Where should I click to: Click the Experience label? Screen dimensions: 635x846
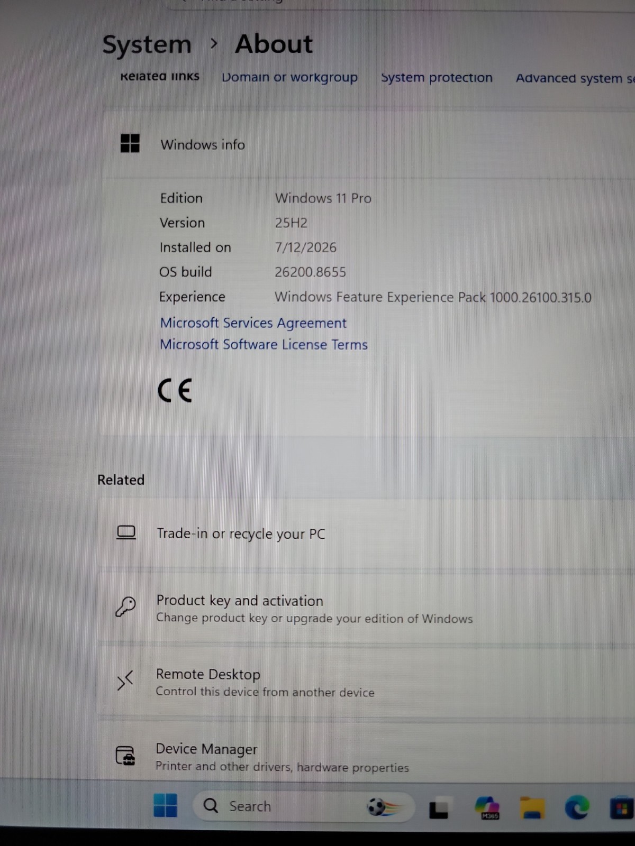[x=192, y=297]
